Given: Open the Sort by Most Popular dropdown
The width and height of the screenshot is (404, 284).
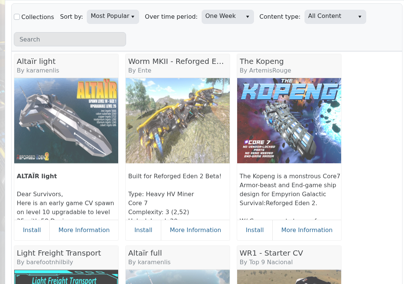Looking at the screenshot, I should click(113, 17).
